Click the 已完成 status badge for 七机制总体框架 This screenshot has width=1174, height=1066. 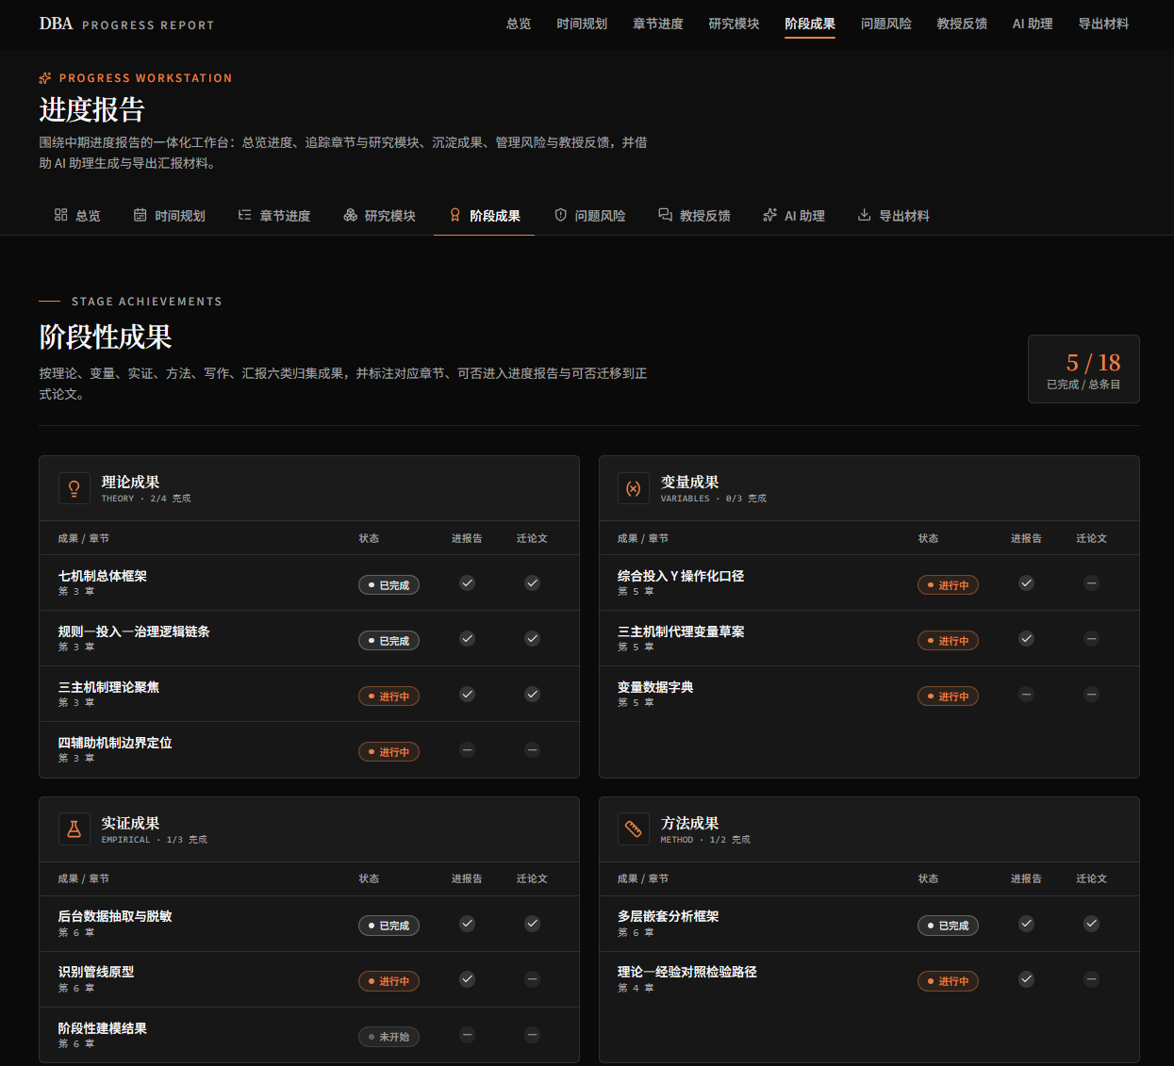[x=389, y=585]
